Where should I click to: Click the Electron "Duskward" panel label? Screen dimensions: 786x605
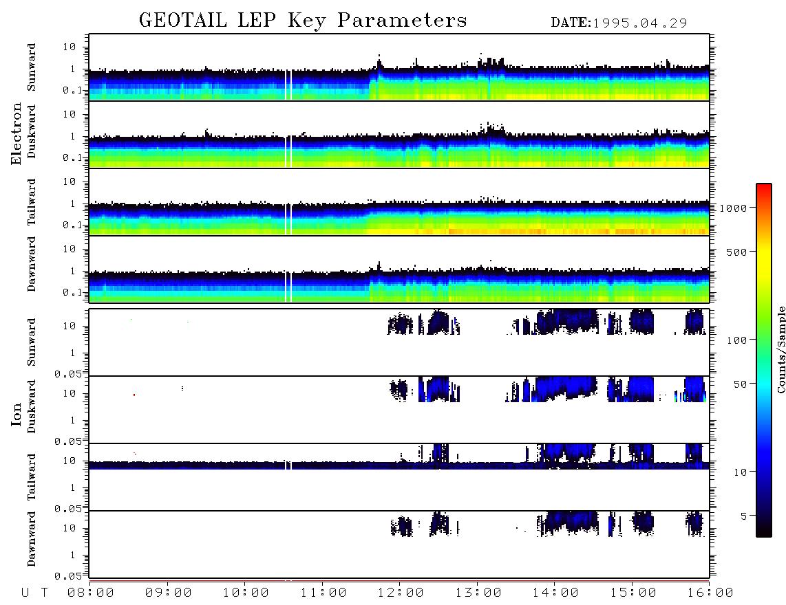pyautogui.click(x=32, y=131)
